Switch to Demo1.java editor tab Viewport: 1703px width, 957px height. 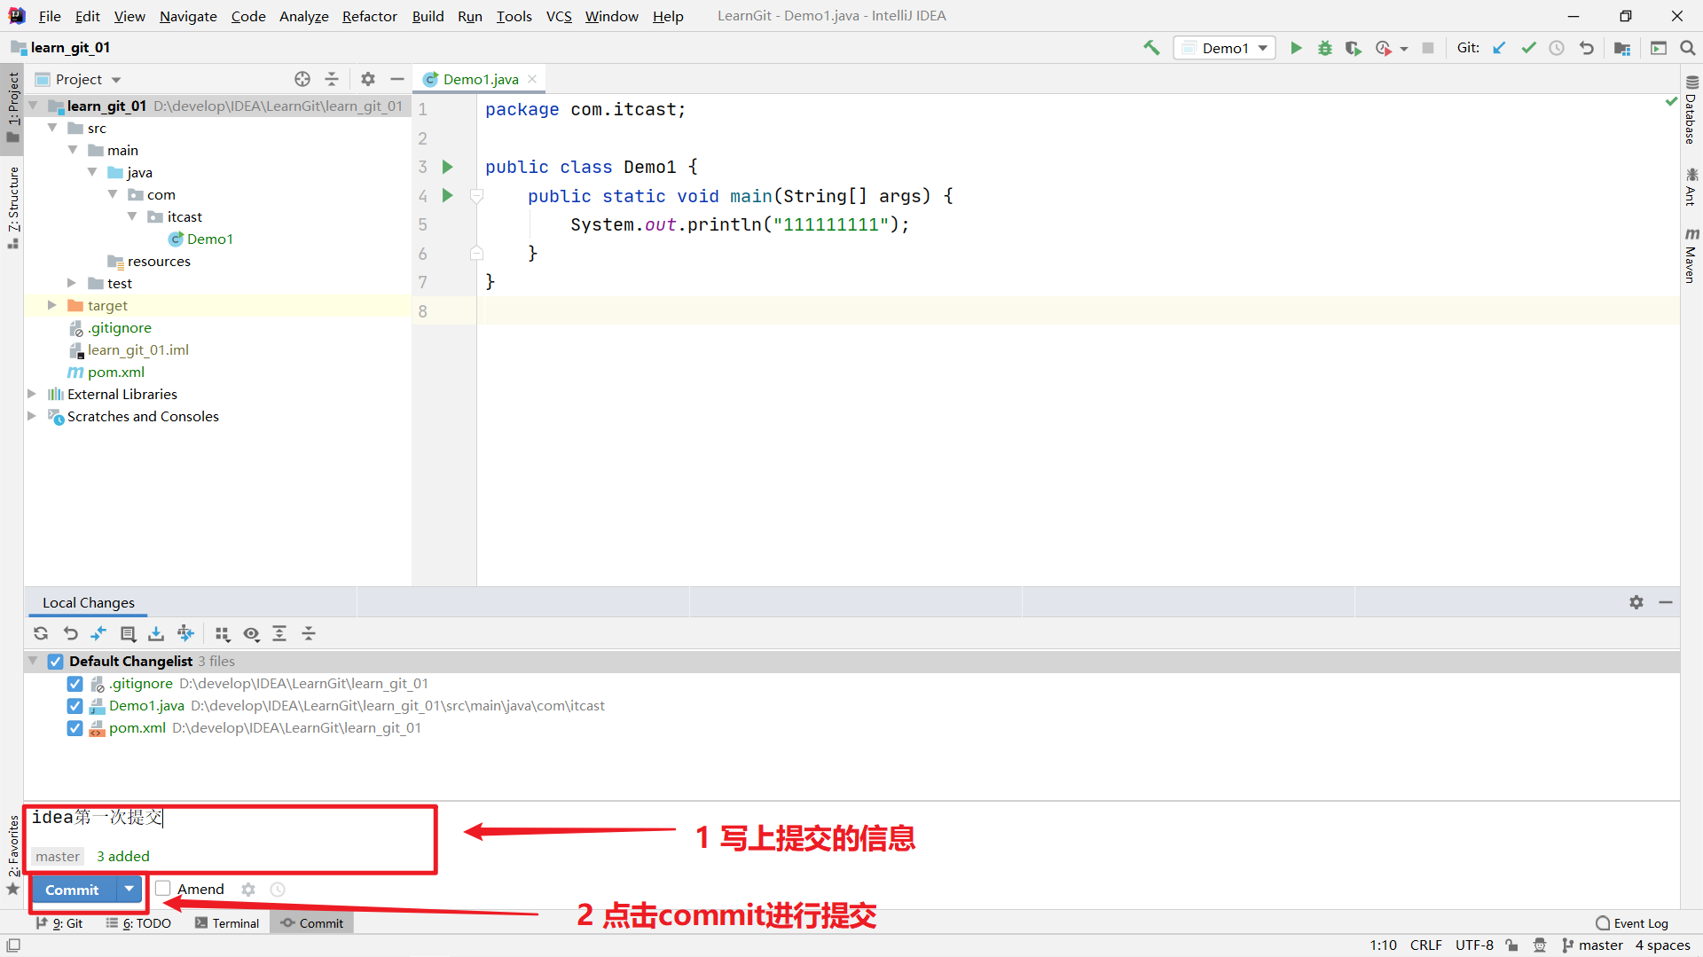481,79
